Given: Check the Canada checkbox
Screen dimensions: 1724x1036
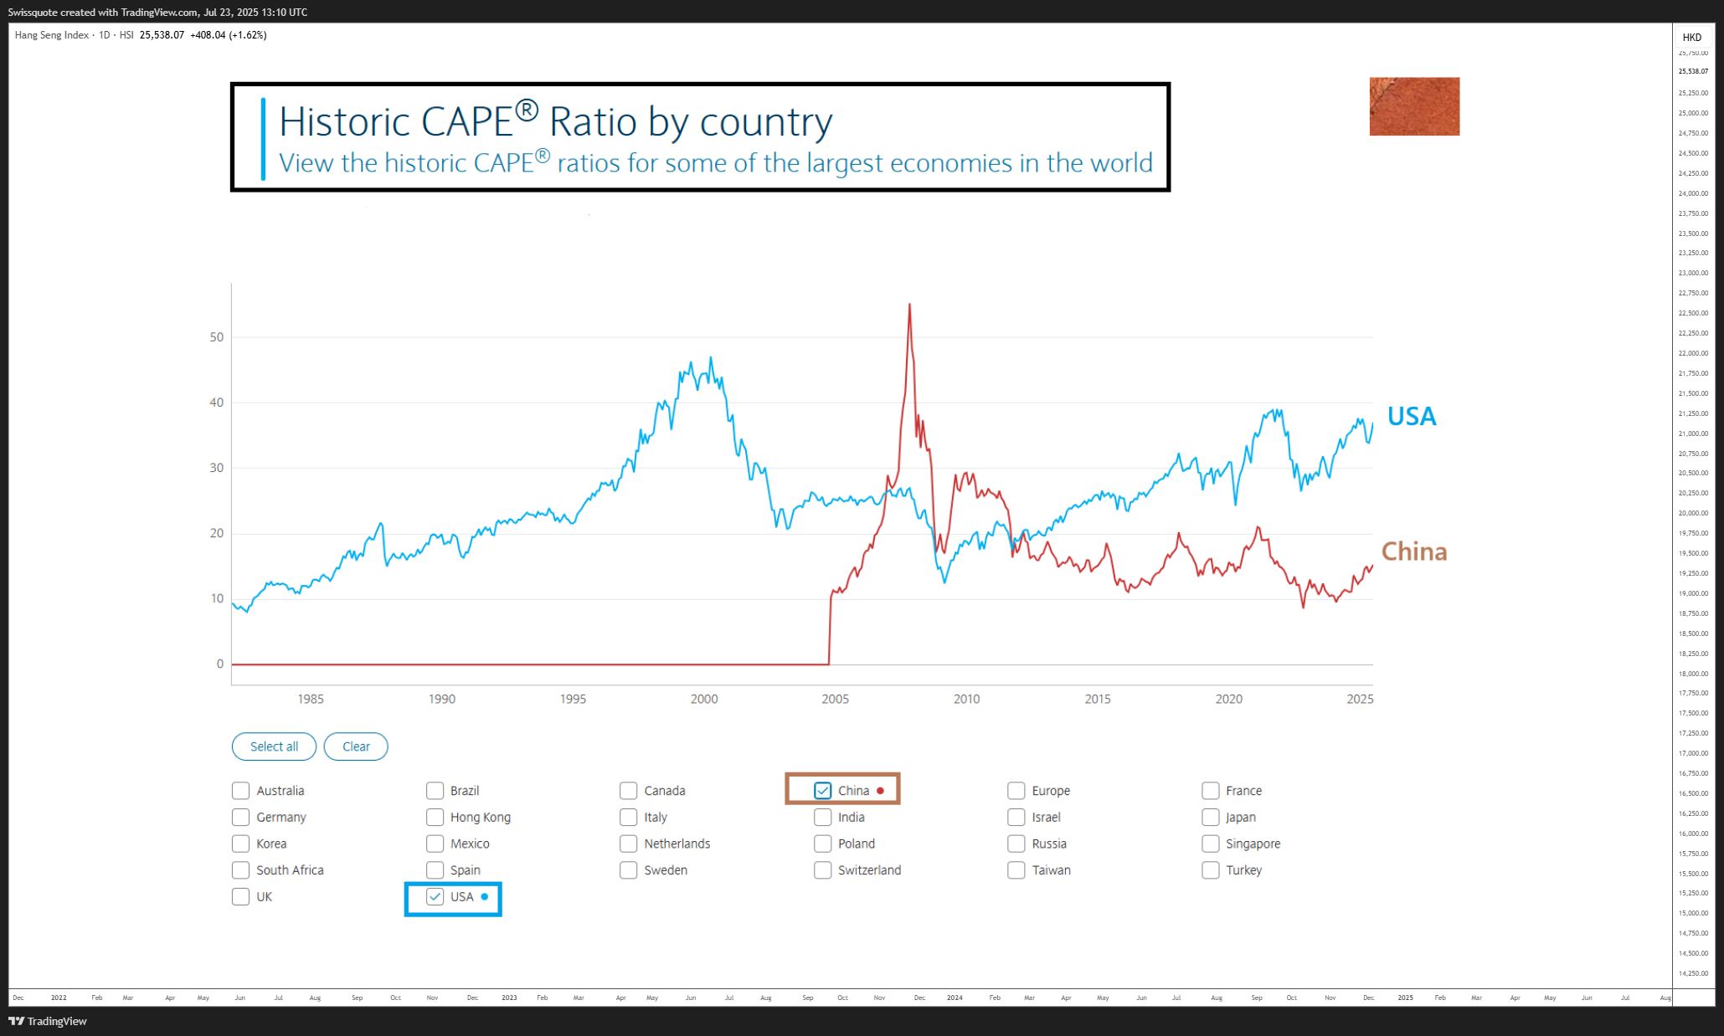Looking at the screenshot, I should click(628, 791).
